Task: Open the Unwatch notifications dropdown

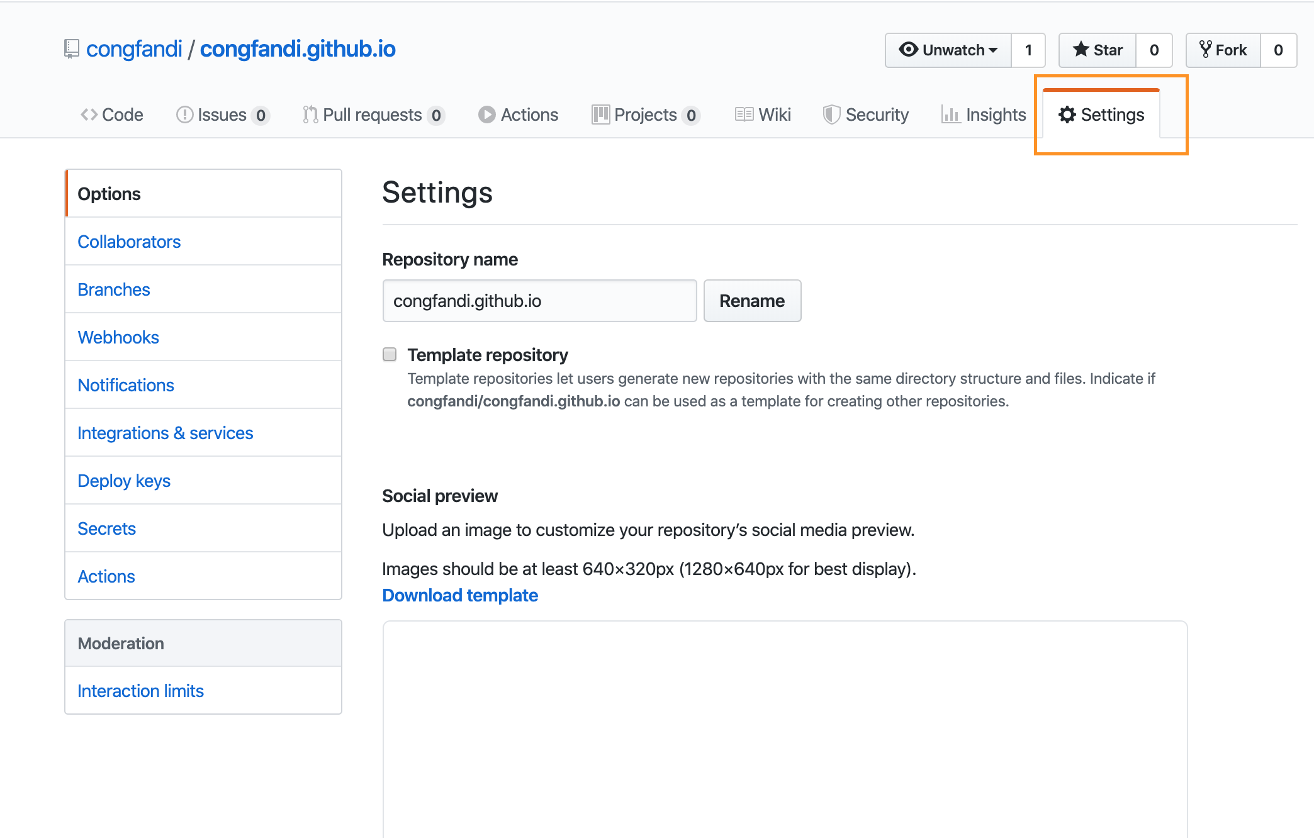Action: click(948, 50)
